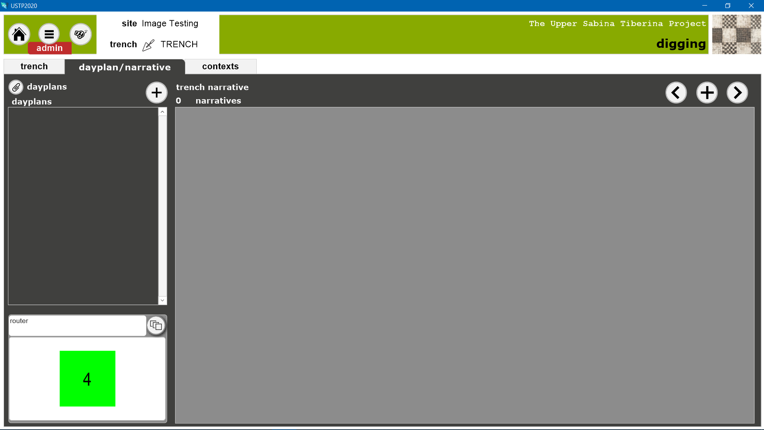Go to the previous trench narrative
This screenshot has height=430, width=764.
(676, 93)
